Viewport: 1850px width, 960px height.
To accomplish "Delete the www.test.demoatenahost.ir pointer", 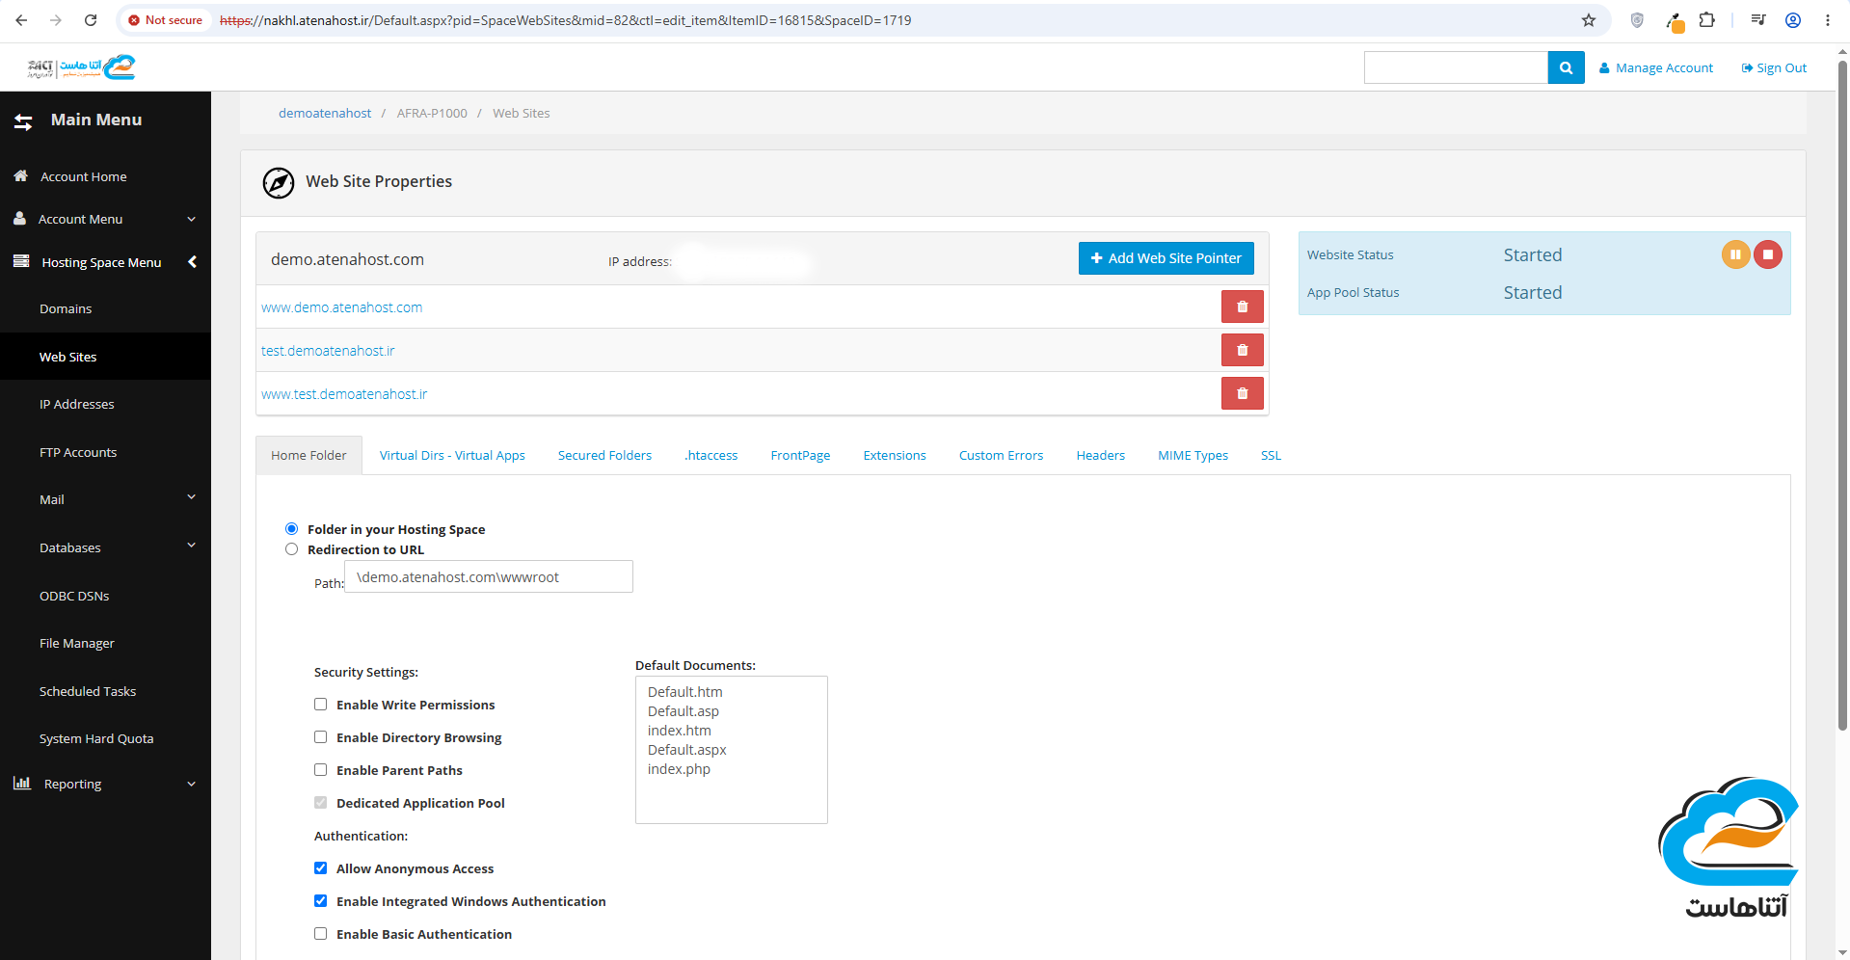I will coord(1242,393).
